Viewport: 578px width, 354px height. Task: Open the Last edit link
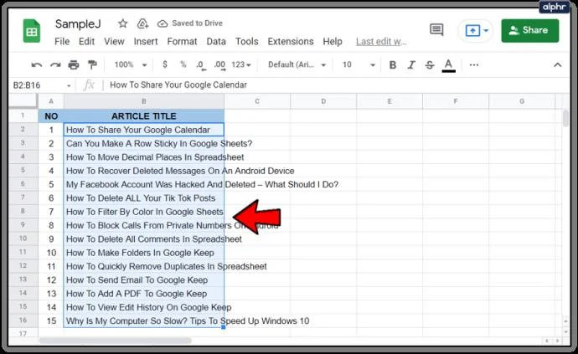pos(381,41)
